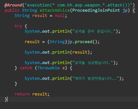Click the e variable in catch clause
This screenshot has height=109, width=138.
[x=64, y=68]
